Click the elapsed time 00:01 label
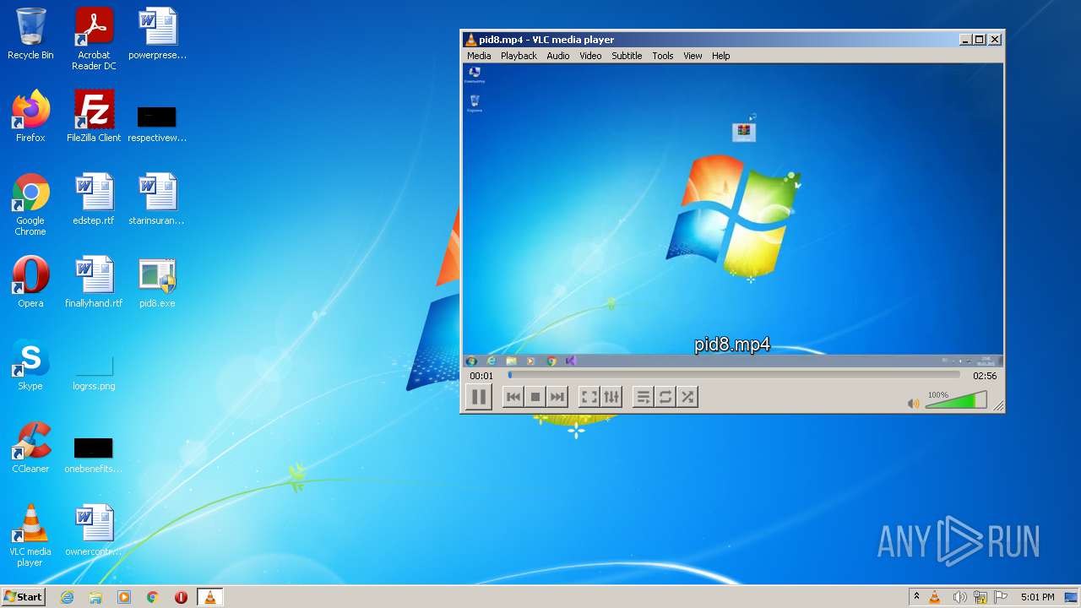 [x=481, y=376]
